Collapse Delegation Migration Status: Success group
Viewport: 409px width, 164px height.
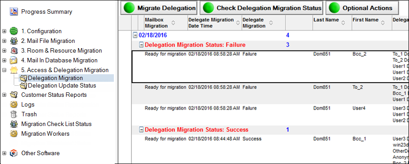[141, 130]
